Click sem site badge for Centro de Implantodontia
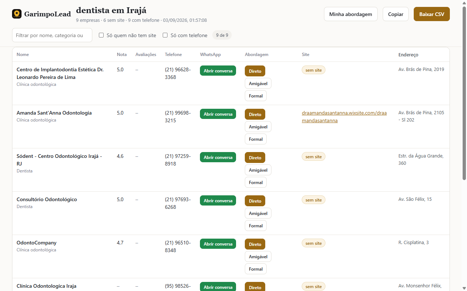Screen dimensions: 467x291 click(x=313, y=70)
